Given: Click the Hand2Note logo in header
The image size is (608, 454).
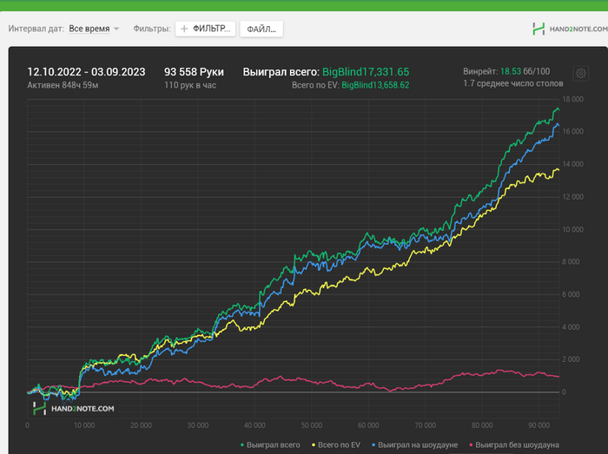Looking at the screenshot, I should click(565, 29).
